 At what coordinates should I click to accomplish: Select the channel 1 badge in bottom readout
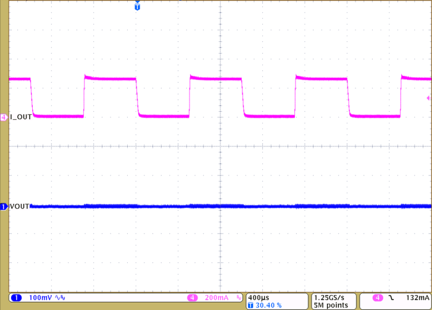(x=16, y=298)
